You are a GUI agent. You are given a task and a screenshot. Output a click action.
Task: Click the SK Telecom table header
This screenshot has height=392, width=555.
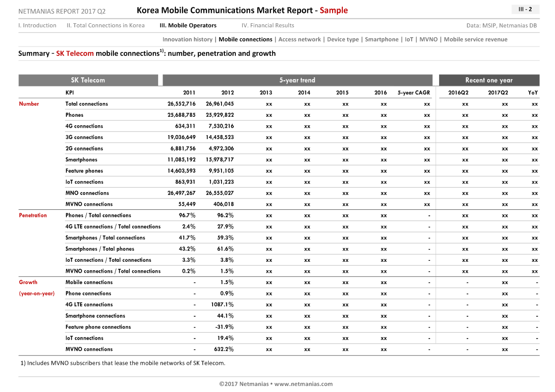pyautogui.click(x=88, y=80)
